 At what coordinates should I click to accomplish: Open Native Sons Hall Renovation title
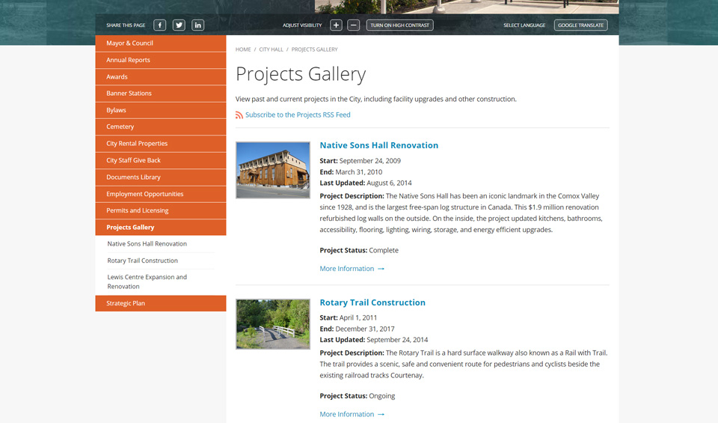point(378,145)
